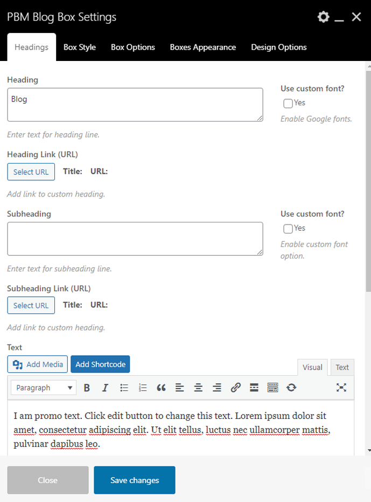Insert a bulleted list
The width and height of the screenshot is (371, 502).
coord(124,388)
